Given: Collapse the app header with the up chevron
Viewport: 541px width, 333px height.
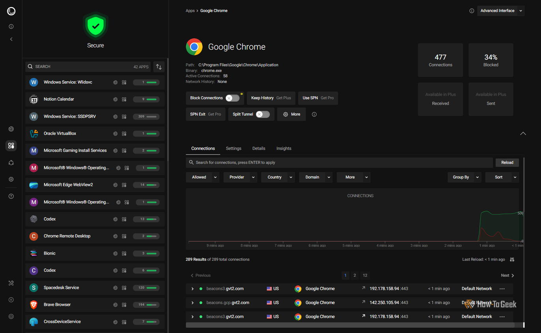Looking at the screenshot, I should click(x=523, y=134).
